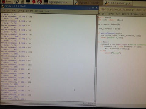This screenshot has height=109, width=146.
Task: Open the Help menu in Python Shell
Action: click(x=47, y=11)
